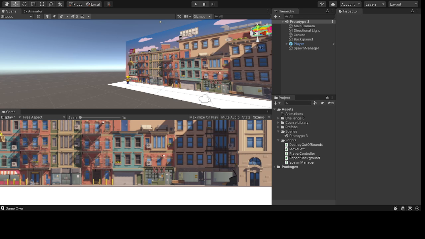Select the Rotate tool
This screenshot has width=425, height=239.
24,4
